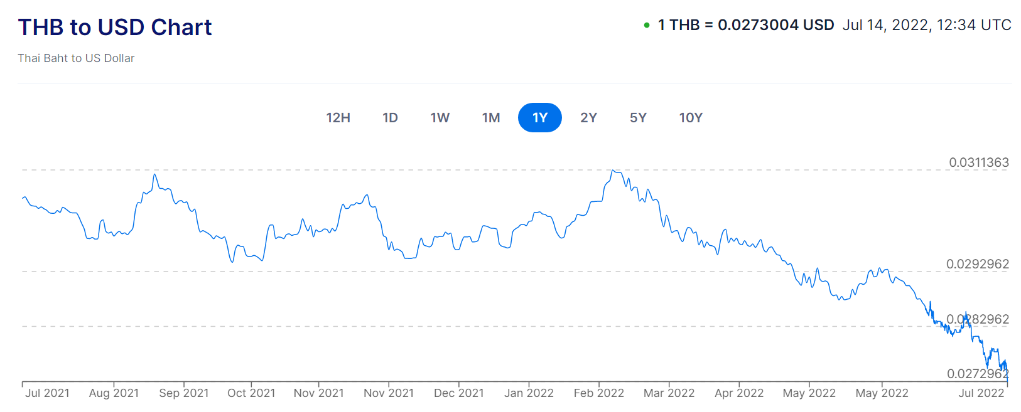1021x412 pixels.
Task: Click the 1 THB = 0.0273004 USD rate
Action: (745, 25)
